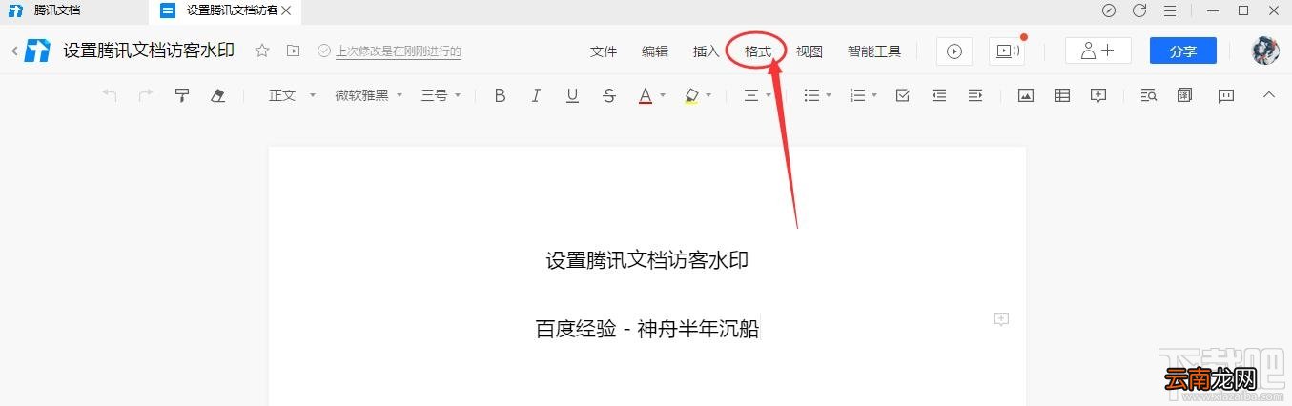
Task: Undo the last action
Action: pyautogui.click(x=110, y=95)
